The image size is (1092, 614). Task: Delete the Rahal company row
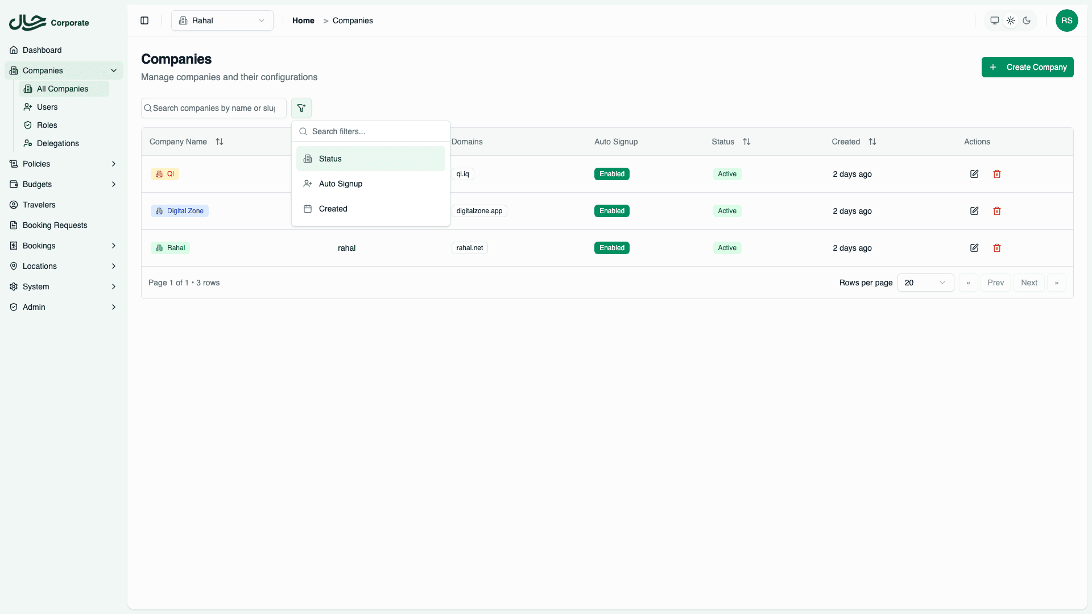[x=997, y=248]
